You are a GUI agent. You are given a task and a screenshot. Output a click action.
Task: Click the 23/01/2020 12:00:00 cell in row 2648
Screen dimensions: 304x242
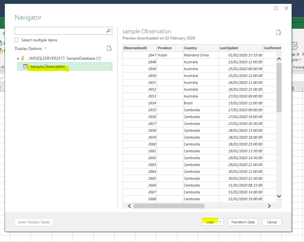pos(241,62)
